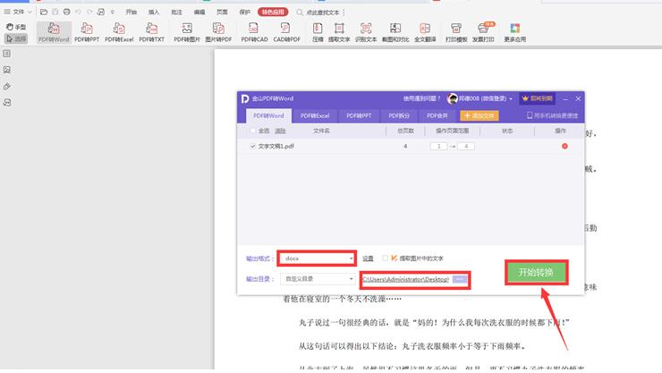
Task: Click the browse button beside output path
Action: 459,279
